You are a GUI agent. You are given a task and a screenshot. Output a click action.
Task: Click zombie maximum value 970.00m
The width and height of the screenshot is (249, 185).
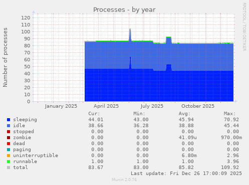tap(231, 138)
